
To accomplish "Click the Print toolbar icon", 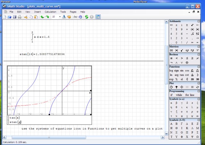I will 20,17.
